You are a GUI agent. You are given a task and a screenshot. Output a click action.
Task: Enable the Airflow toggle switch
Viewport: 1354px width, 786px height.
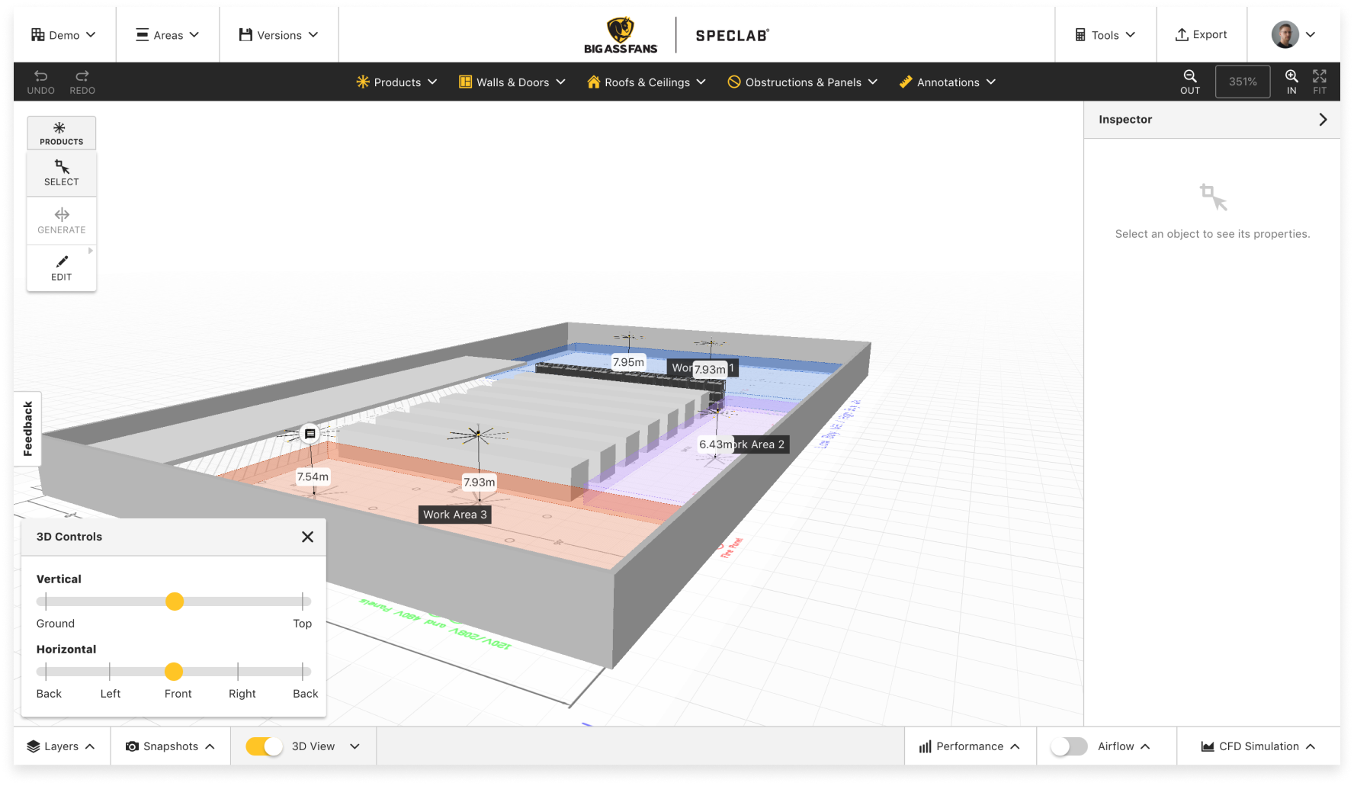coord(1069,746)
